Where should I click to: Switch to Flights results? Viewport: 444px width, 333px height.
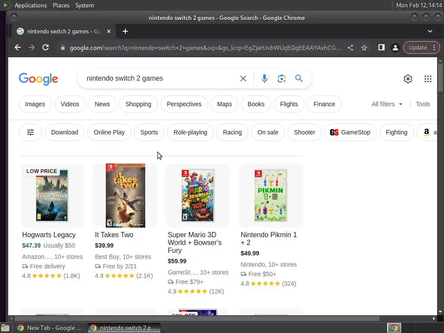pos(289,104)
